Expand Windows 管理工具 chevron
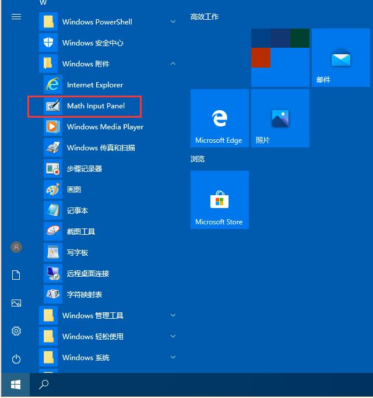This screenshot has width=373, height=398. tap(173, 315)
